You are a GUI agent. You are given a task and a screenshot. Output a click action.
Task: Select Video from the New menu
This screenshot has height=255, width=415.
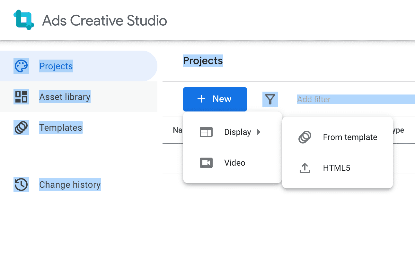point(232,163)
